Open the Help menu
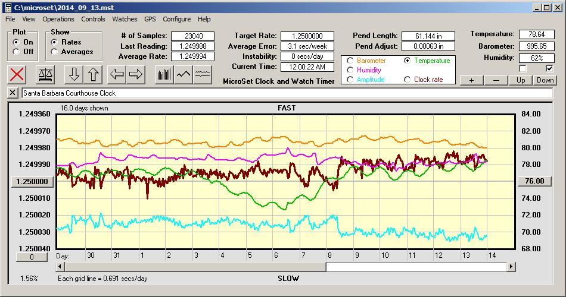 (204, 19)
